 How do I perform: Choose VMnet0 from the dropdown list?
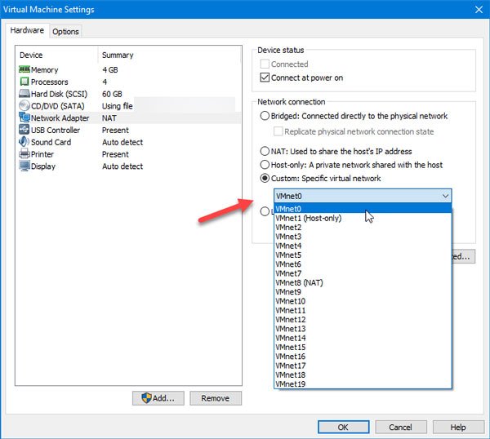pos(363,209)
